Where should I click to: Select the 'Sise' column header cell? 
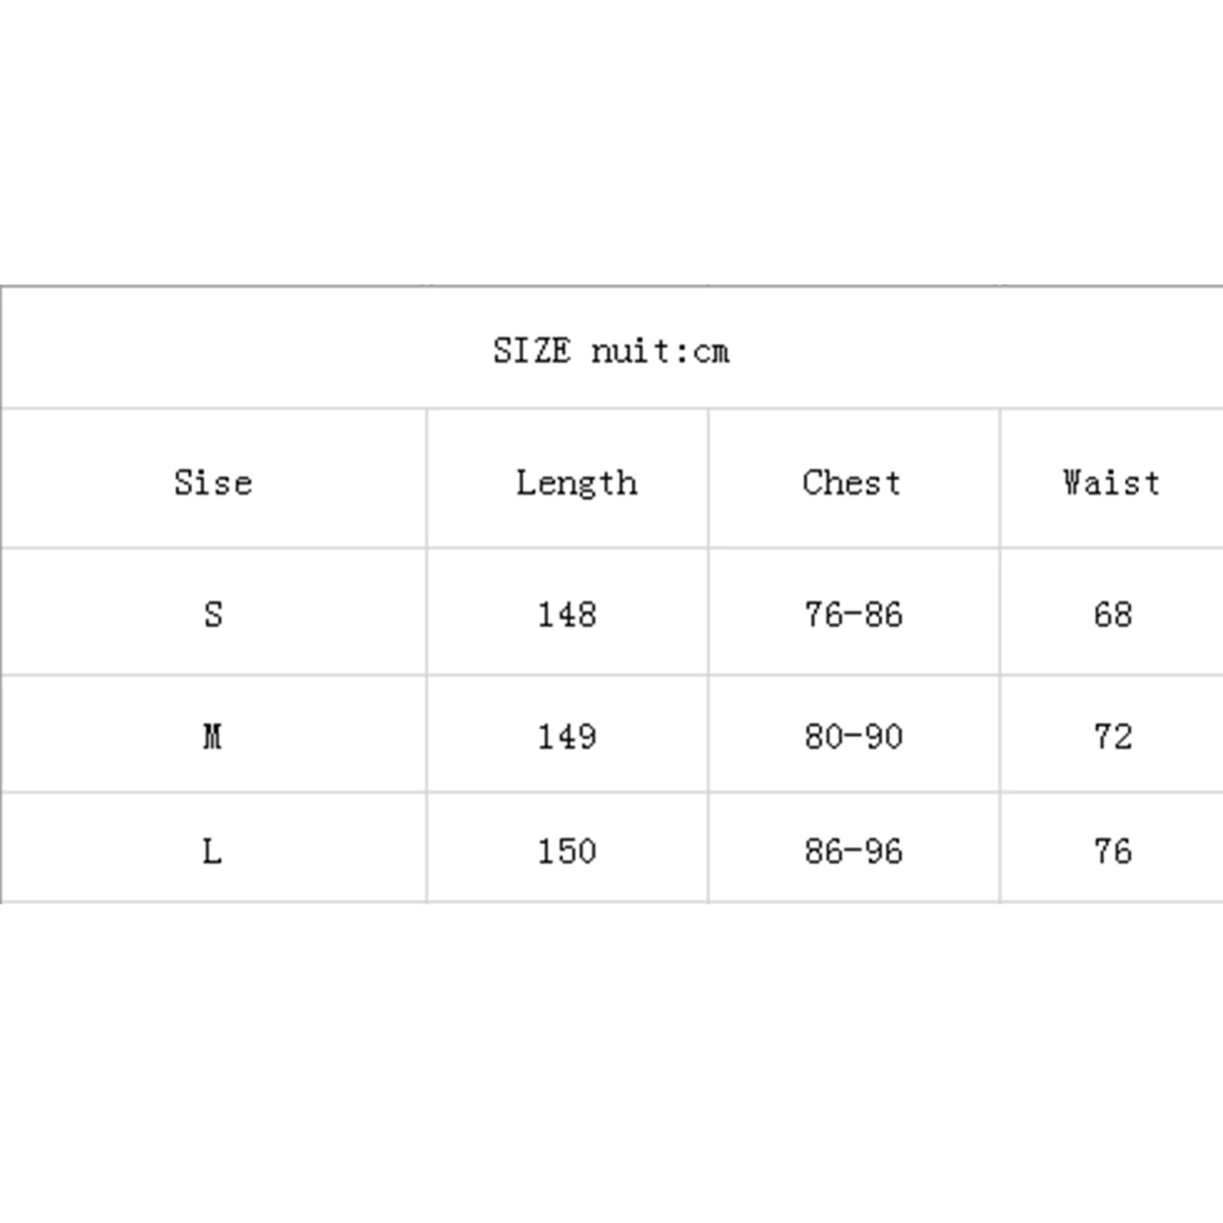coord(213,483)
